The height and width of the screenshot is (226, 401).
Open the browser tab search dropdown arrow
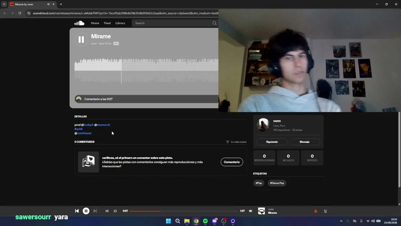click(4, 4)
